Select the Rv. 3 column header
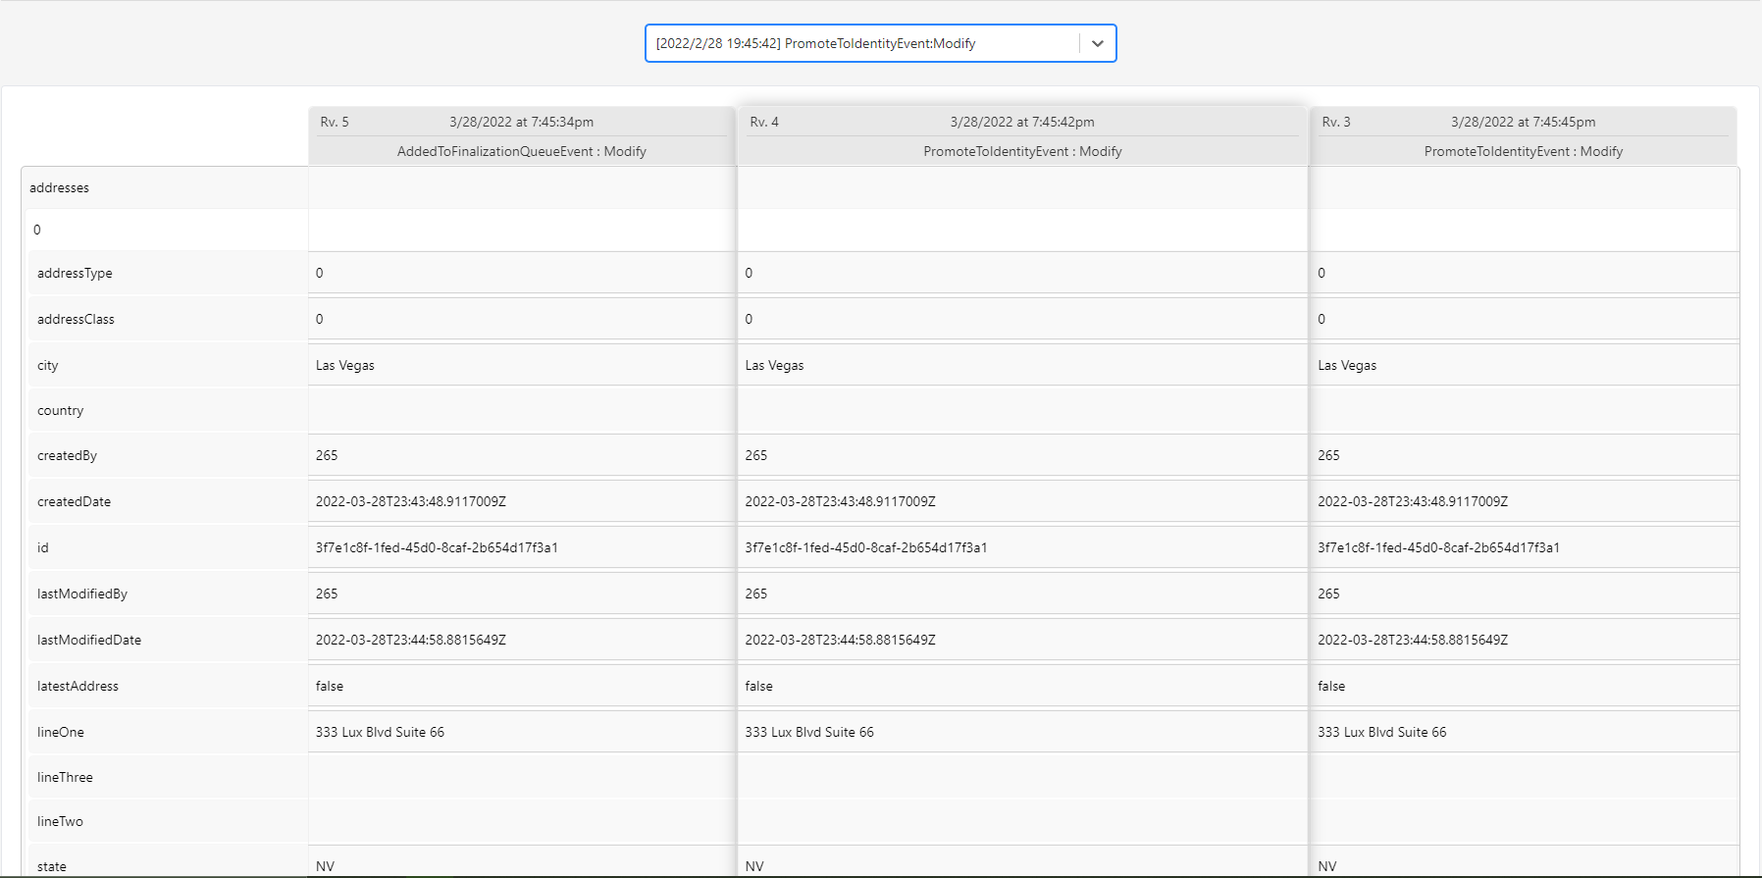Image resolution: width=1762 pixels, height=878 pixels. (x=1336, y=122)
